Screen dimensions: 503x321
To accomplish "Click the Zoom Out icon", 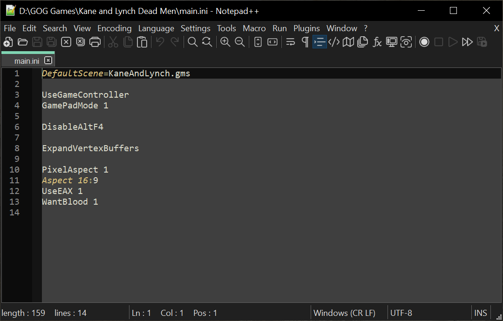I will (240, 42).
